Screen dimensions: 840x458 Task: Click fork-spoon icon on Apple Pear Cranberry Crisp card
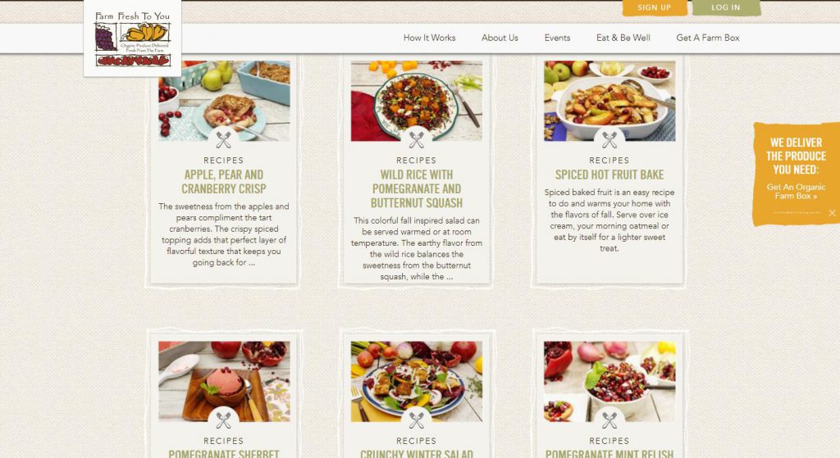(x=223, y=139)
